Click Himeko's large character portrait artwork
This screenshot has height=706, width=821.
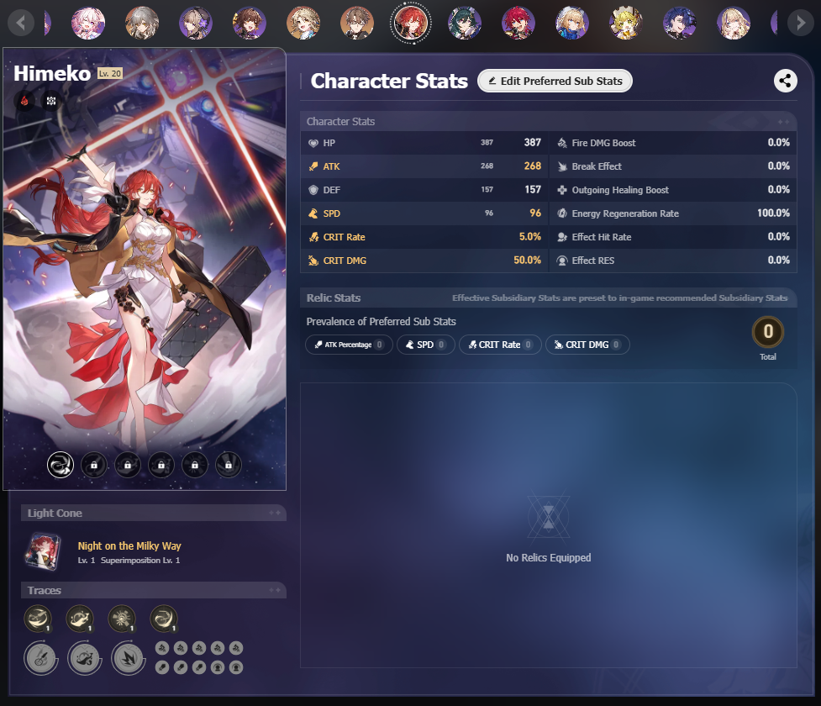(x=145, y=269)
